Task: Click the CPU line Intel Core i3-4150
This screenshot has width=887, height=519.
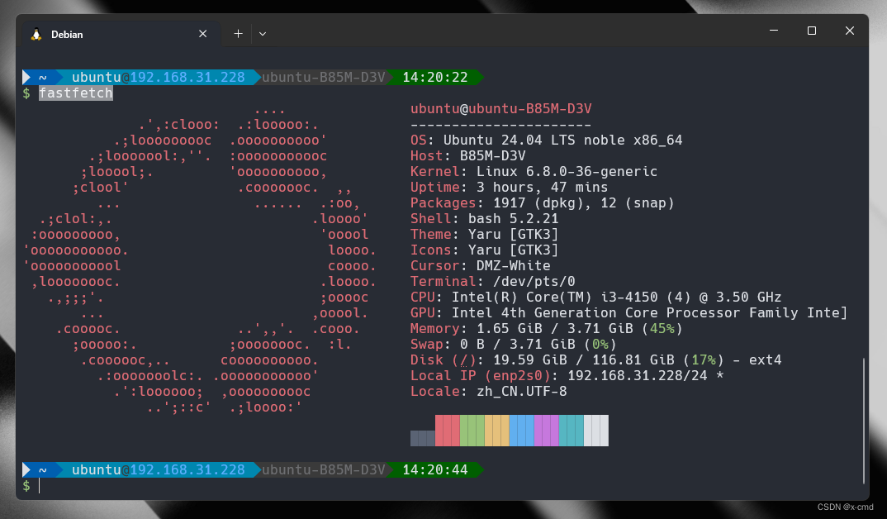Action: pyautogui.click(x=595, y=298)
